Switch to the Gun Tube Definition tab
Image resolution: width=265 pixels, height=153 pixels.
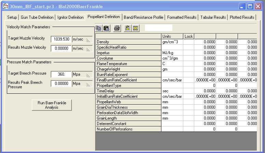click(x=38, y=17)
